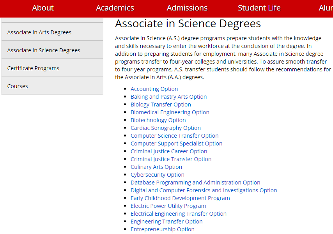Click Baking and Pastry Arts Option

click(168, 97)
